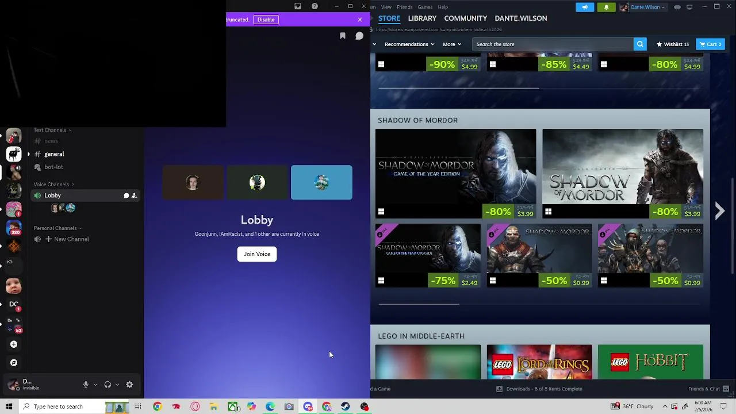The width and height of the screenshot is (736, 414).
Task: Open Steam Wishlist
Action: click(x=673, y=44)
